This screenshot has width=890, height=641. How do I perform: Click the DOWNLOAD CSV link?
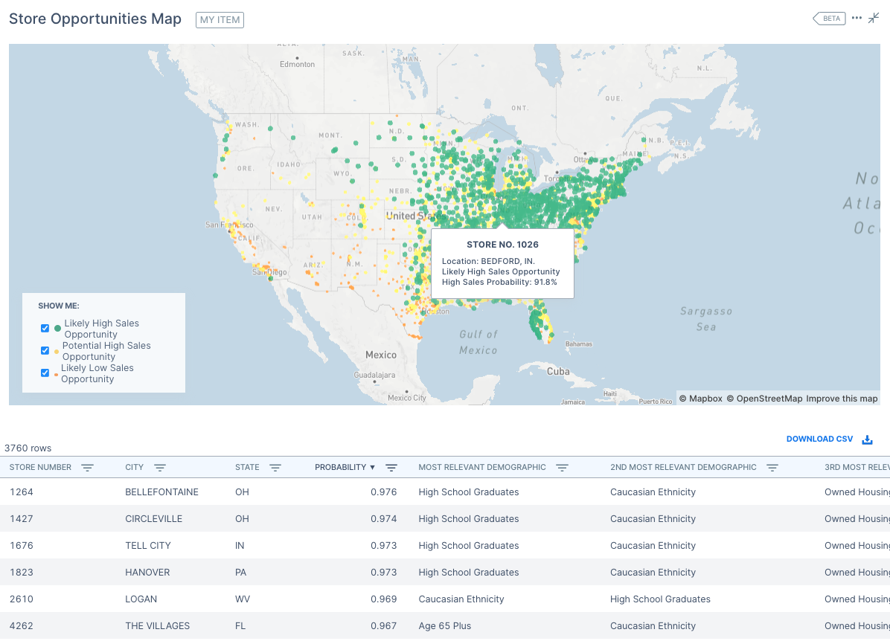coord(819,439)
